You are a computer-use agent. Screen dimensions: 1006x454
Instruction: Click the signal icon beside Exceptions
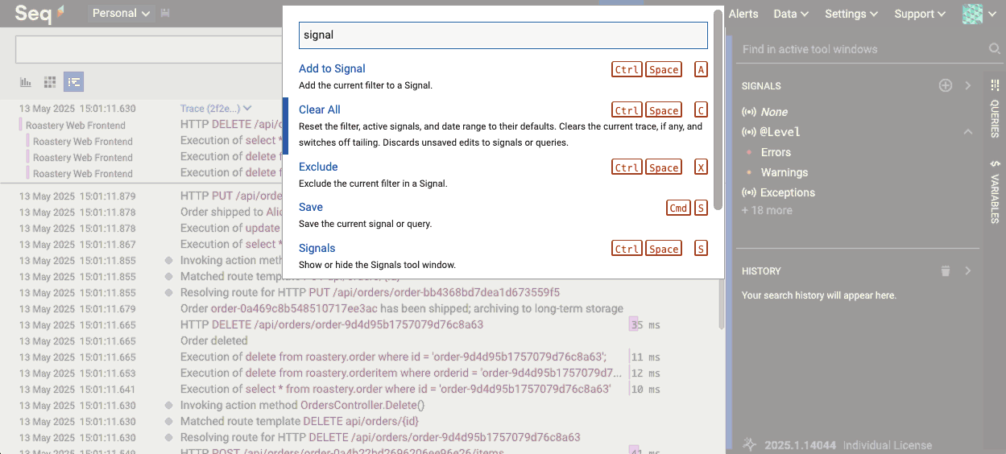pos(748,192)
